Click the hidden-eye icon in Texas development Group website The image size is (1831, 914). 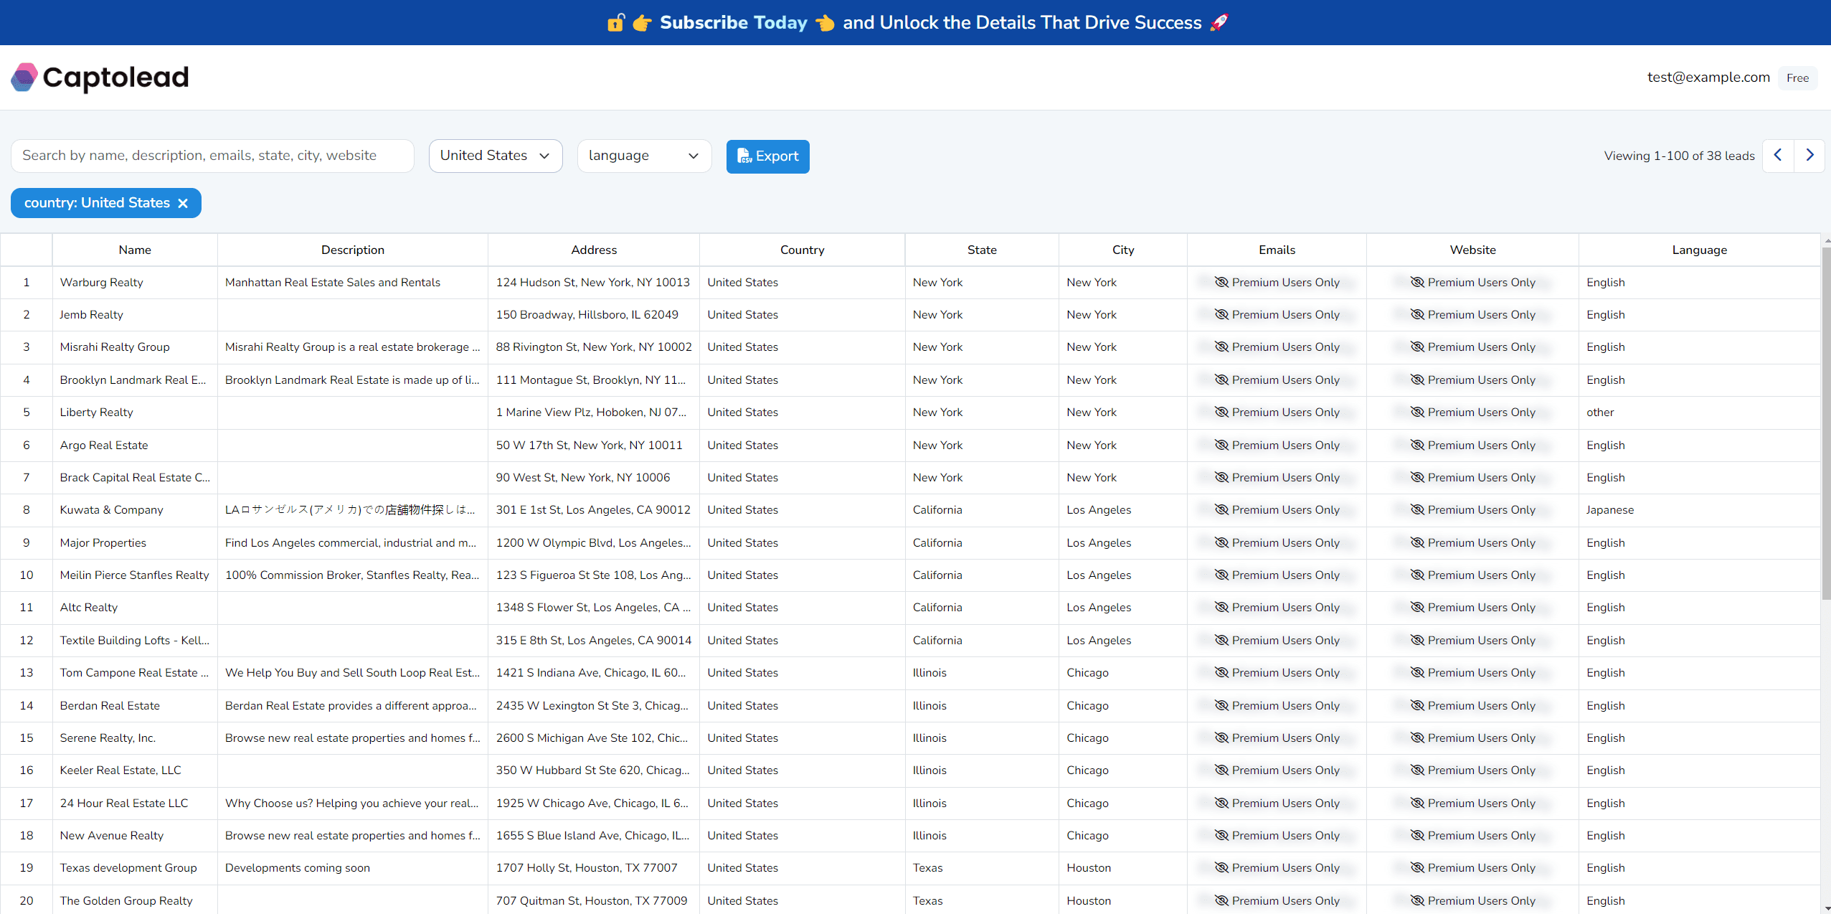(x=1417, y=867)
